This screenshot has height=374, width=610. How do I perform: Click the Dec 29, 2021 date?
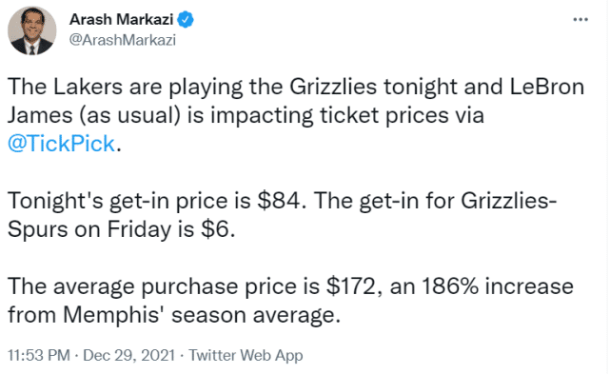click(x=128, y=355)
